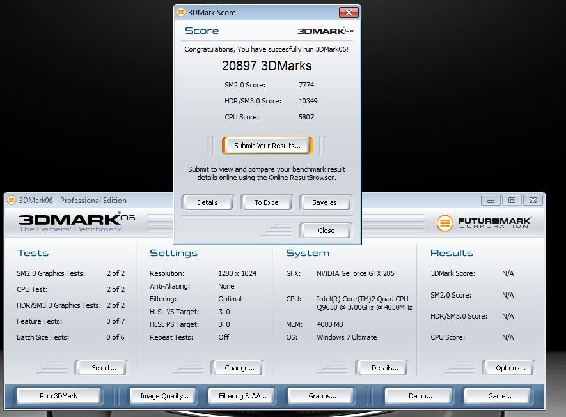Click the 20897 3DMarks total score
This screenshot has width=566, height=417.
pyautogui.click(x=267, y=66)
